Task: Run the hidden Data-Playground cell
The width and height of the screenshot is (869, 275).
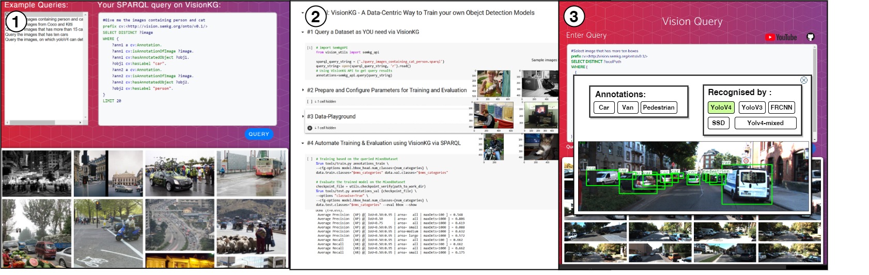Action: (x=309, y=128)
